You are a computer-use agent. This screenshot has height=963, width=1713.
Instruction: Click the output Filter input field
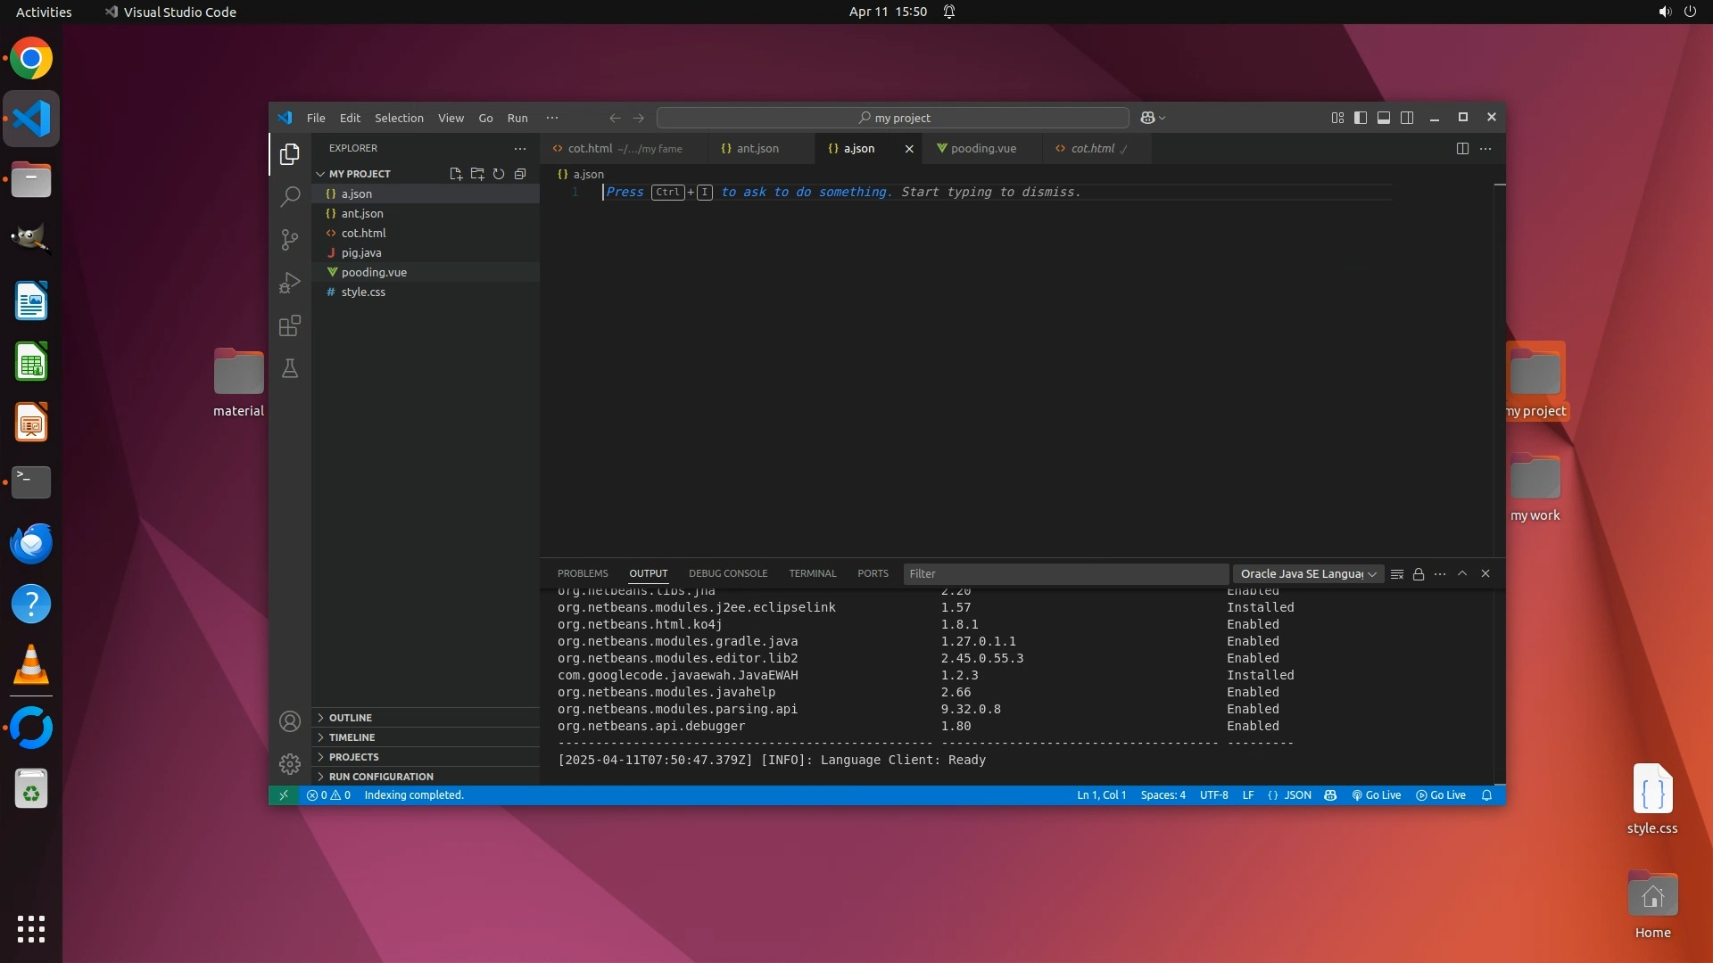1064,574
